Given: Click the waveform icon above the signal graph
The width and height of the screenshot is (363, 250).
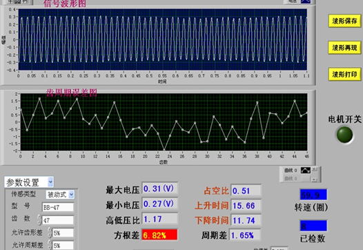Looking at the screenshot, I should [x=306, y=1].
